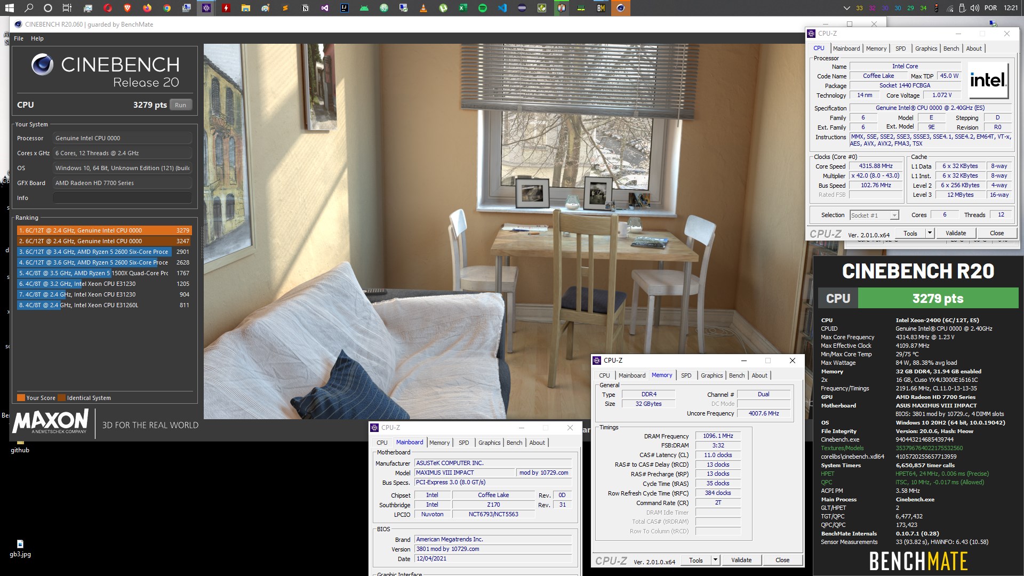Open the 12:21 taskbar clock
Screen dimensions: 1024x576
coord(1010,8)
